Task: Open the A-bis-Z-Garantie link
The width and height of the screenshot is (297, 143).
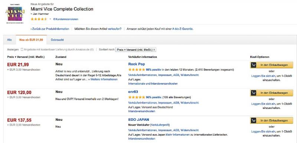Action: pyautogui.click(x=183, y=29)
